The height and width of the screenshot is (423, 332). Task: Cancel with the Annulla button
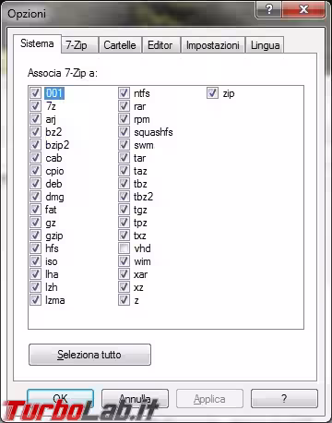coord(135,399)
